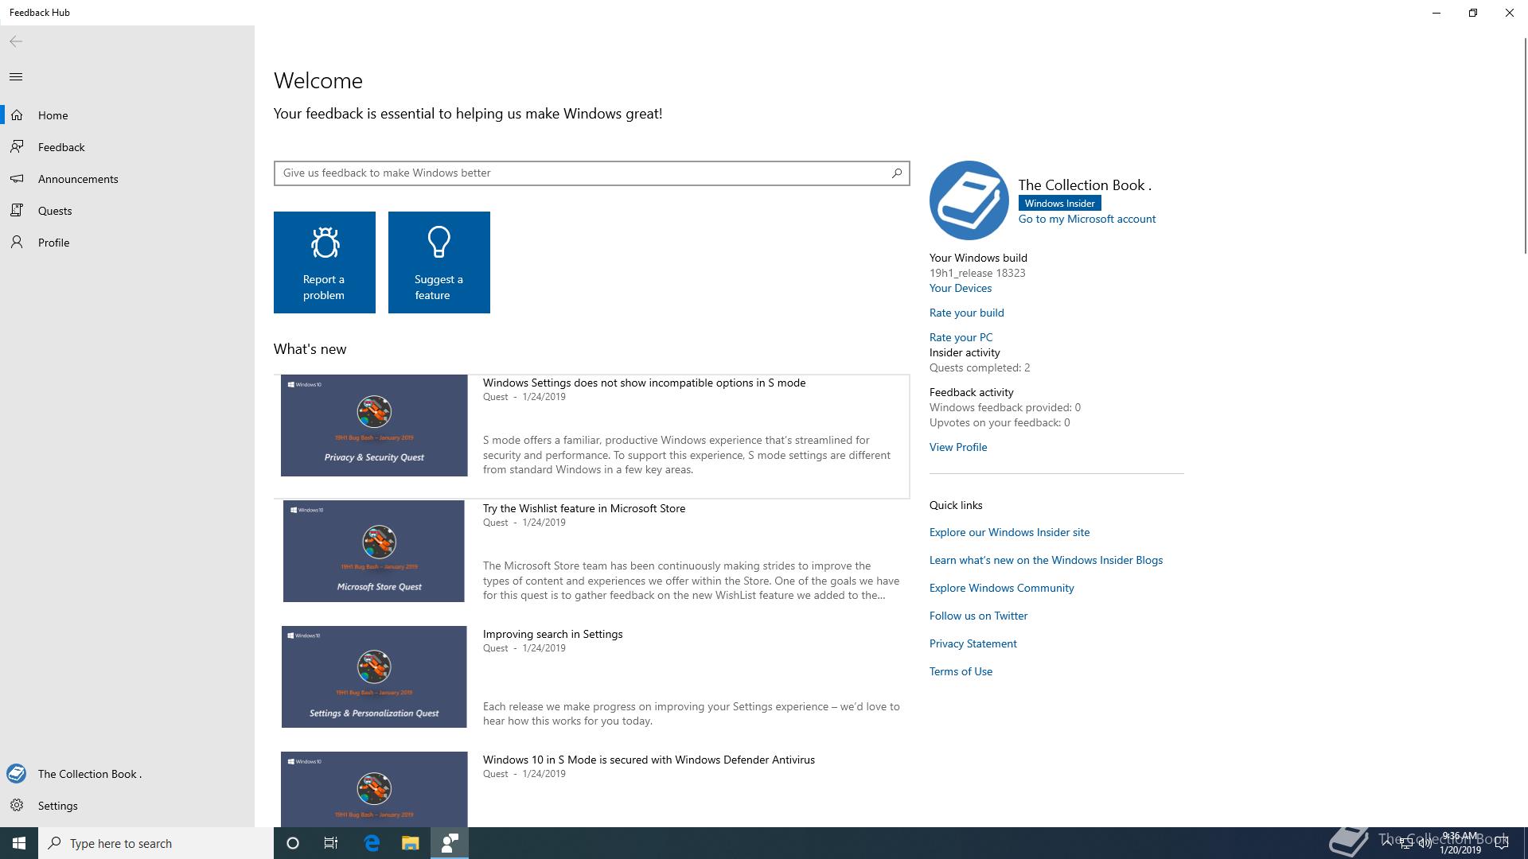Viewport: 1528px width, 859px height.
Task: Click the feedback search input field
Action: coord(581,173)
